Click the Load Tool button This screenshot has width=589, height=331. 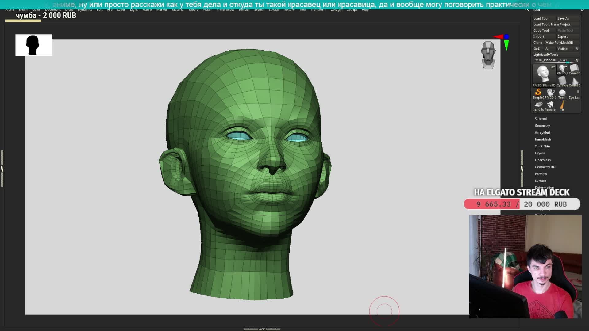(x=541, y=18)
